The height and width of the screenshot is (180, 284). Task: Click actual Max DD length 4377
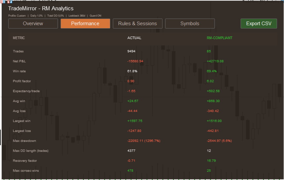131,151
